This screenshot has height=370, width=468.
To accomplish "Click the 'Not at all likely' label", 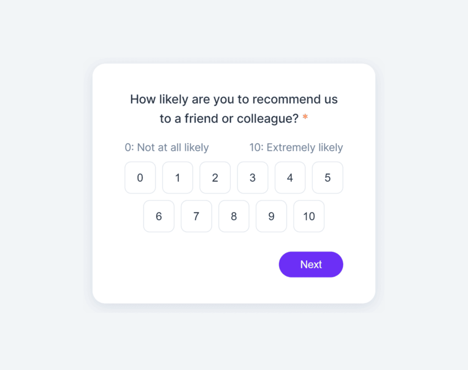I will 166,147.
